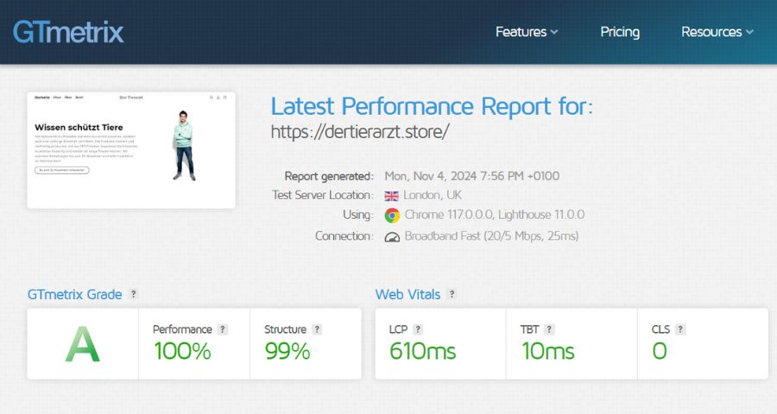Click the LCP 610ms value
The height and width of the screenshot is (414, 777).
point(422,351)
